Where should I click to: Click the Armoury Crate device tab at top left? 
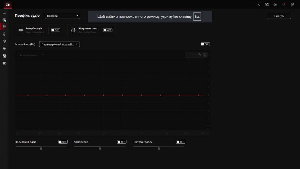coord(8,5)
